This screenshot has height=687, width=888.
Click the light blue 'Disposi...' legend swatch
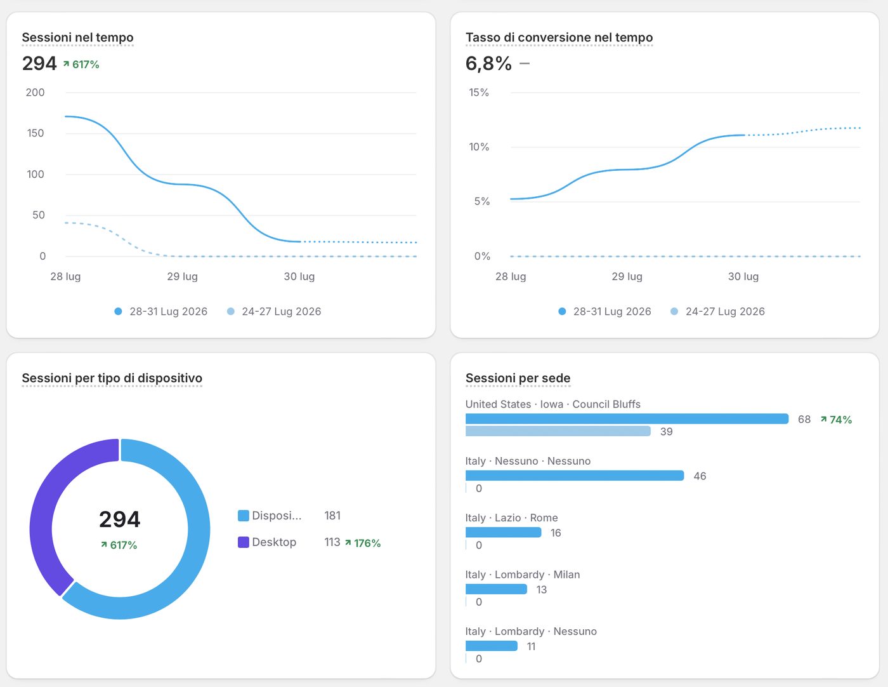coord(244,516)
